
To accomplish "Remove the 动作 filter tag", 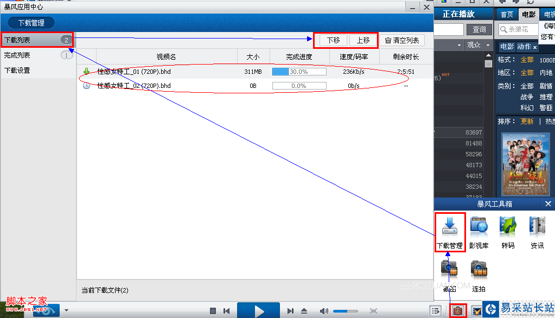I will coord(535,47).
